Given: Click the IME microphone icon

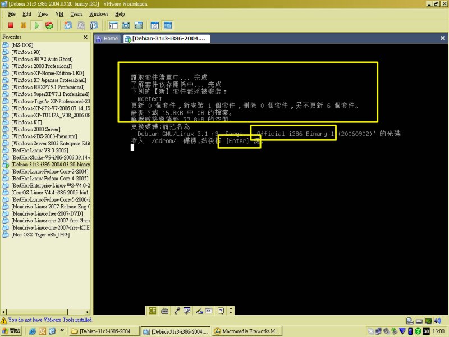Looking at the screenshot, I should pos(177,311).
